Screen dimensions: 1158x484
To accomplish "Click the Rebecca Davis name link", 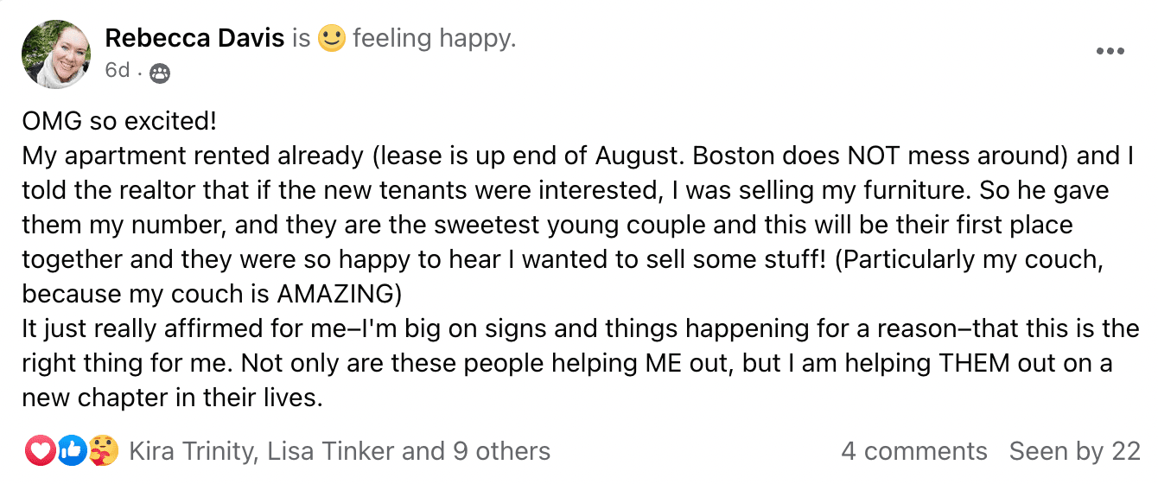I will 194,38.
